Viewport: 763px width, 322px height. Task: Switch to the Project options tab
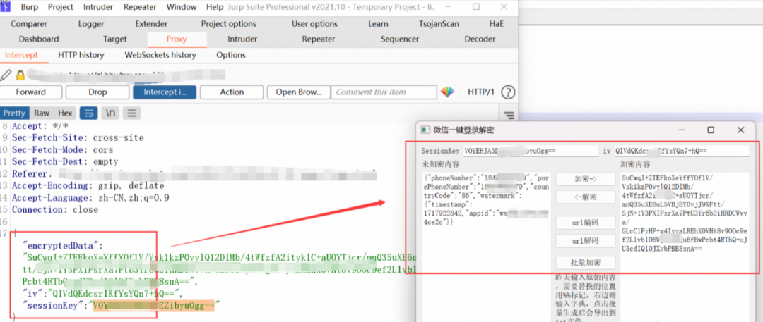click(229, 24)
